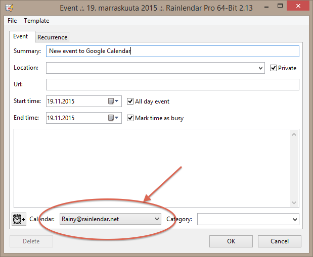
Task: Toggle the Private checkbox
Action: coord(273,68)
